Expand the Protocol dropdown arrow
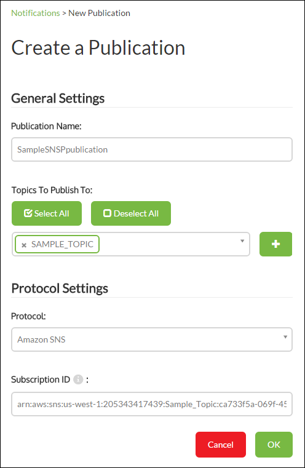Screen dimensions: 305x468 pyautogui.click(x=285, y=336)
